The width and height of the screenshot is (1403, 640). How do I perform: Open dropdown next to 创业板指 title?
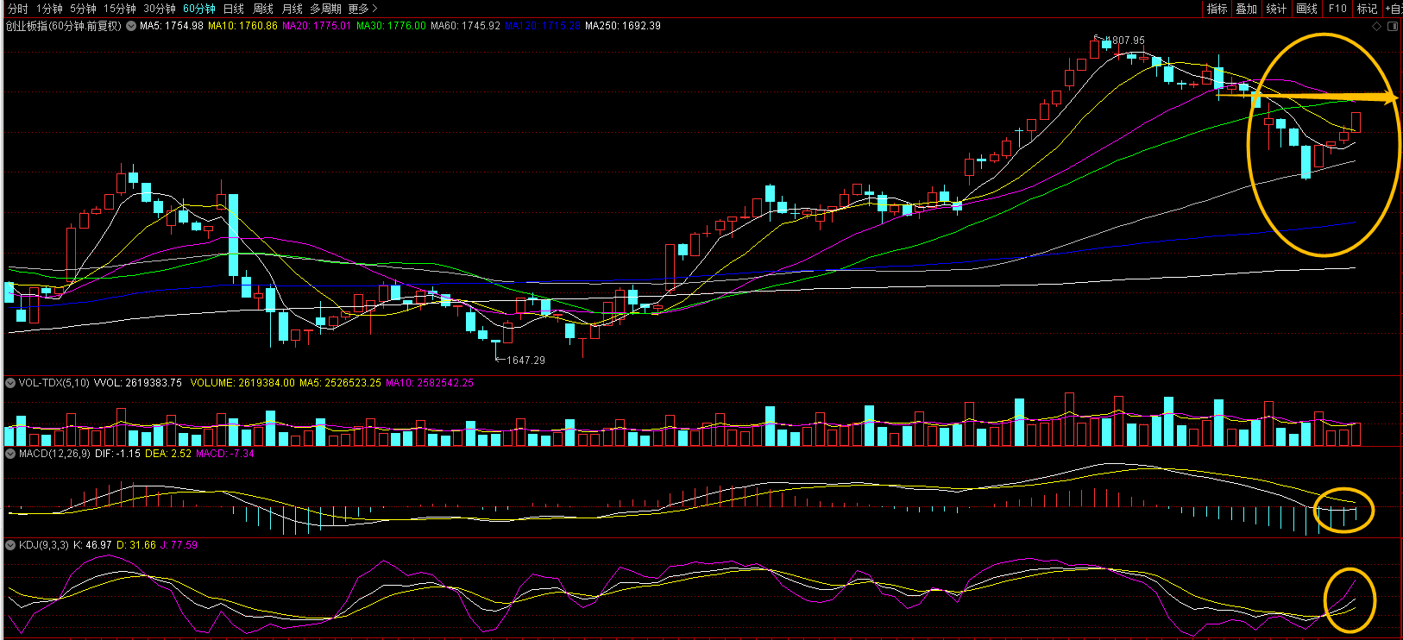pos(131,26)
